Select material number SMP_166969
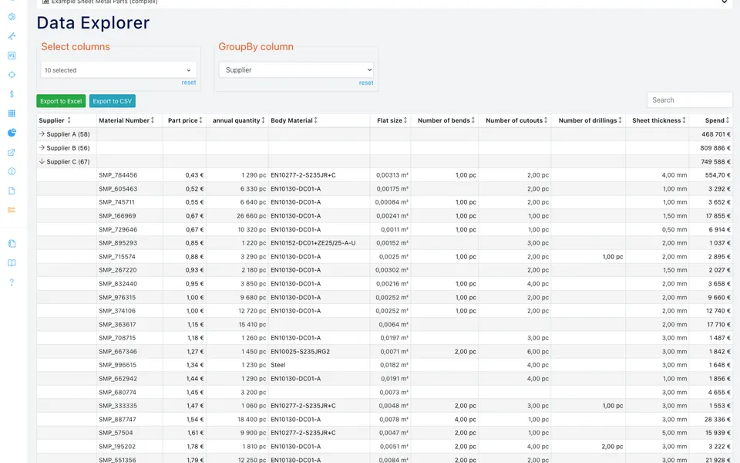This screenshot has height=463, width=740. [x=117, y=216]
